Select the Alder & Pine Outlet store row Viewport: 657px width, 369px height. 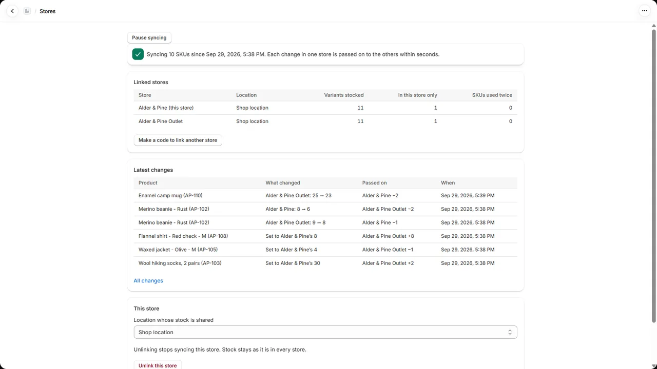[325, 121]
